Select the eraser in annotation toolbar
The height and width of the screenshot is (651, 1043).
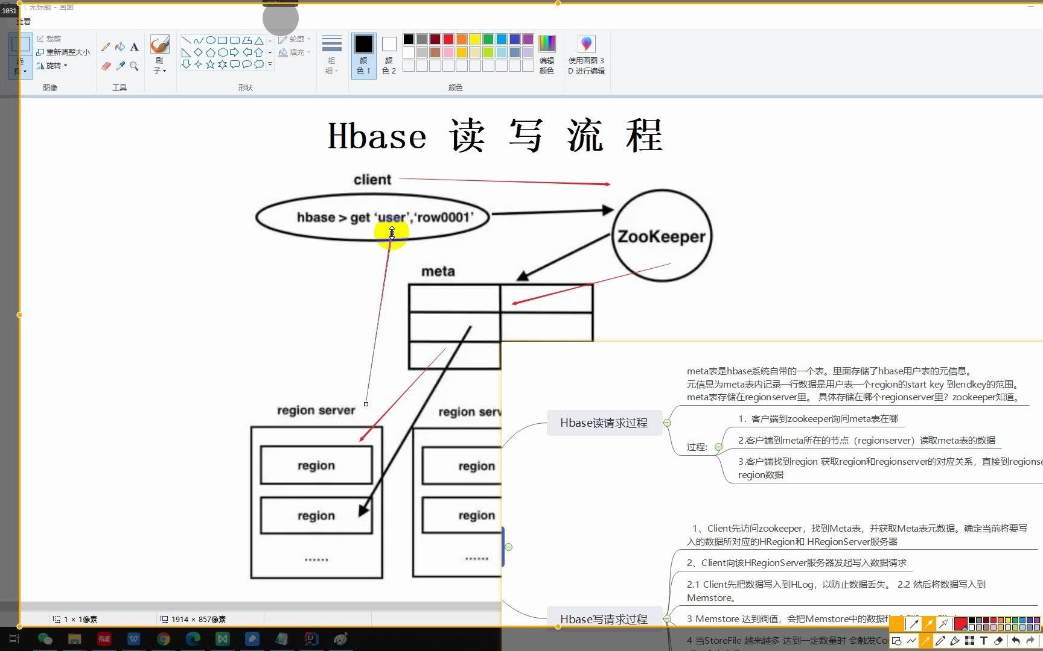click(998, 641)
